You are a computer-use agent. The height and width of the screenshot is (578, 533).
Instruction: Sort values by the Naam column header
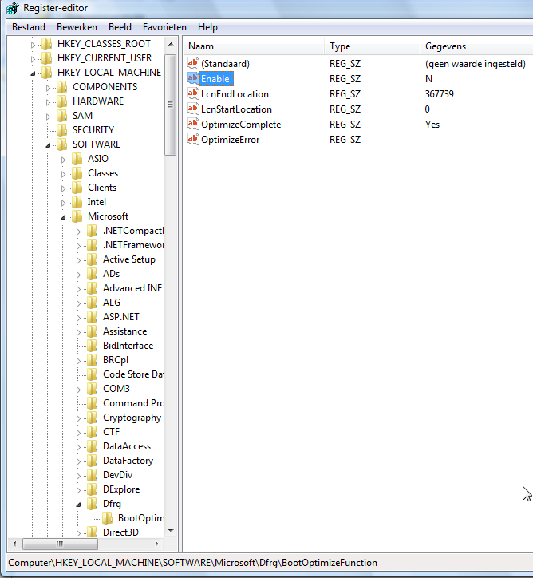coord(254,46)
